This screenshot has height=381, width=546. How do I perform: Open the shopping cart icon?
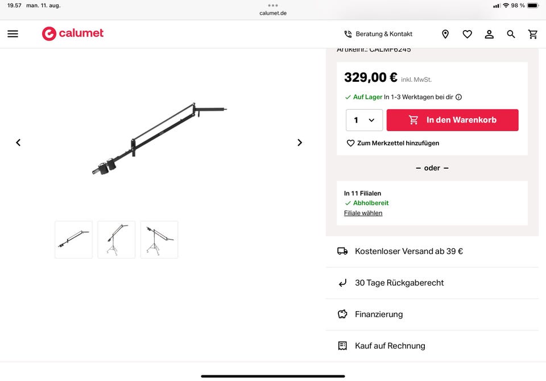[533, 34]
